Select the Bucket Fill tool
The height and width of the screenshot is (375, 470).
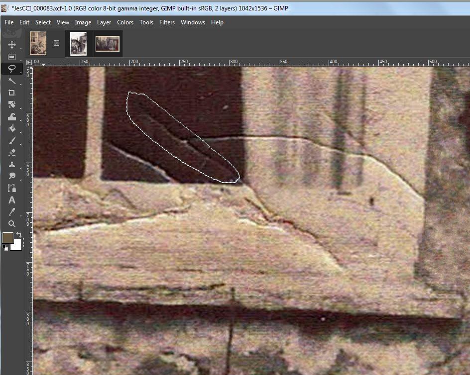coord(11,129)
